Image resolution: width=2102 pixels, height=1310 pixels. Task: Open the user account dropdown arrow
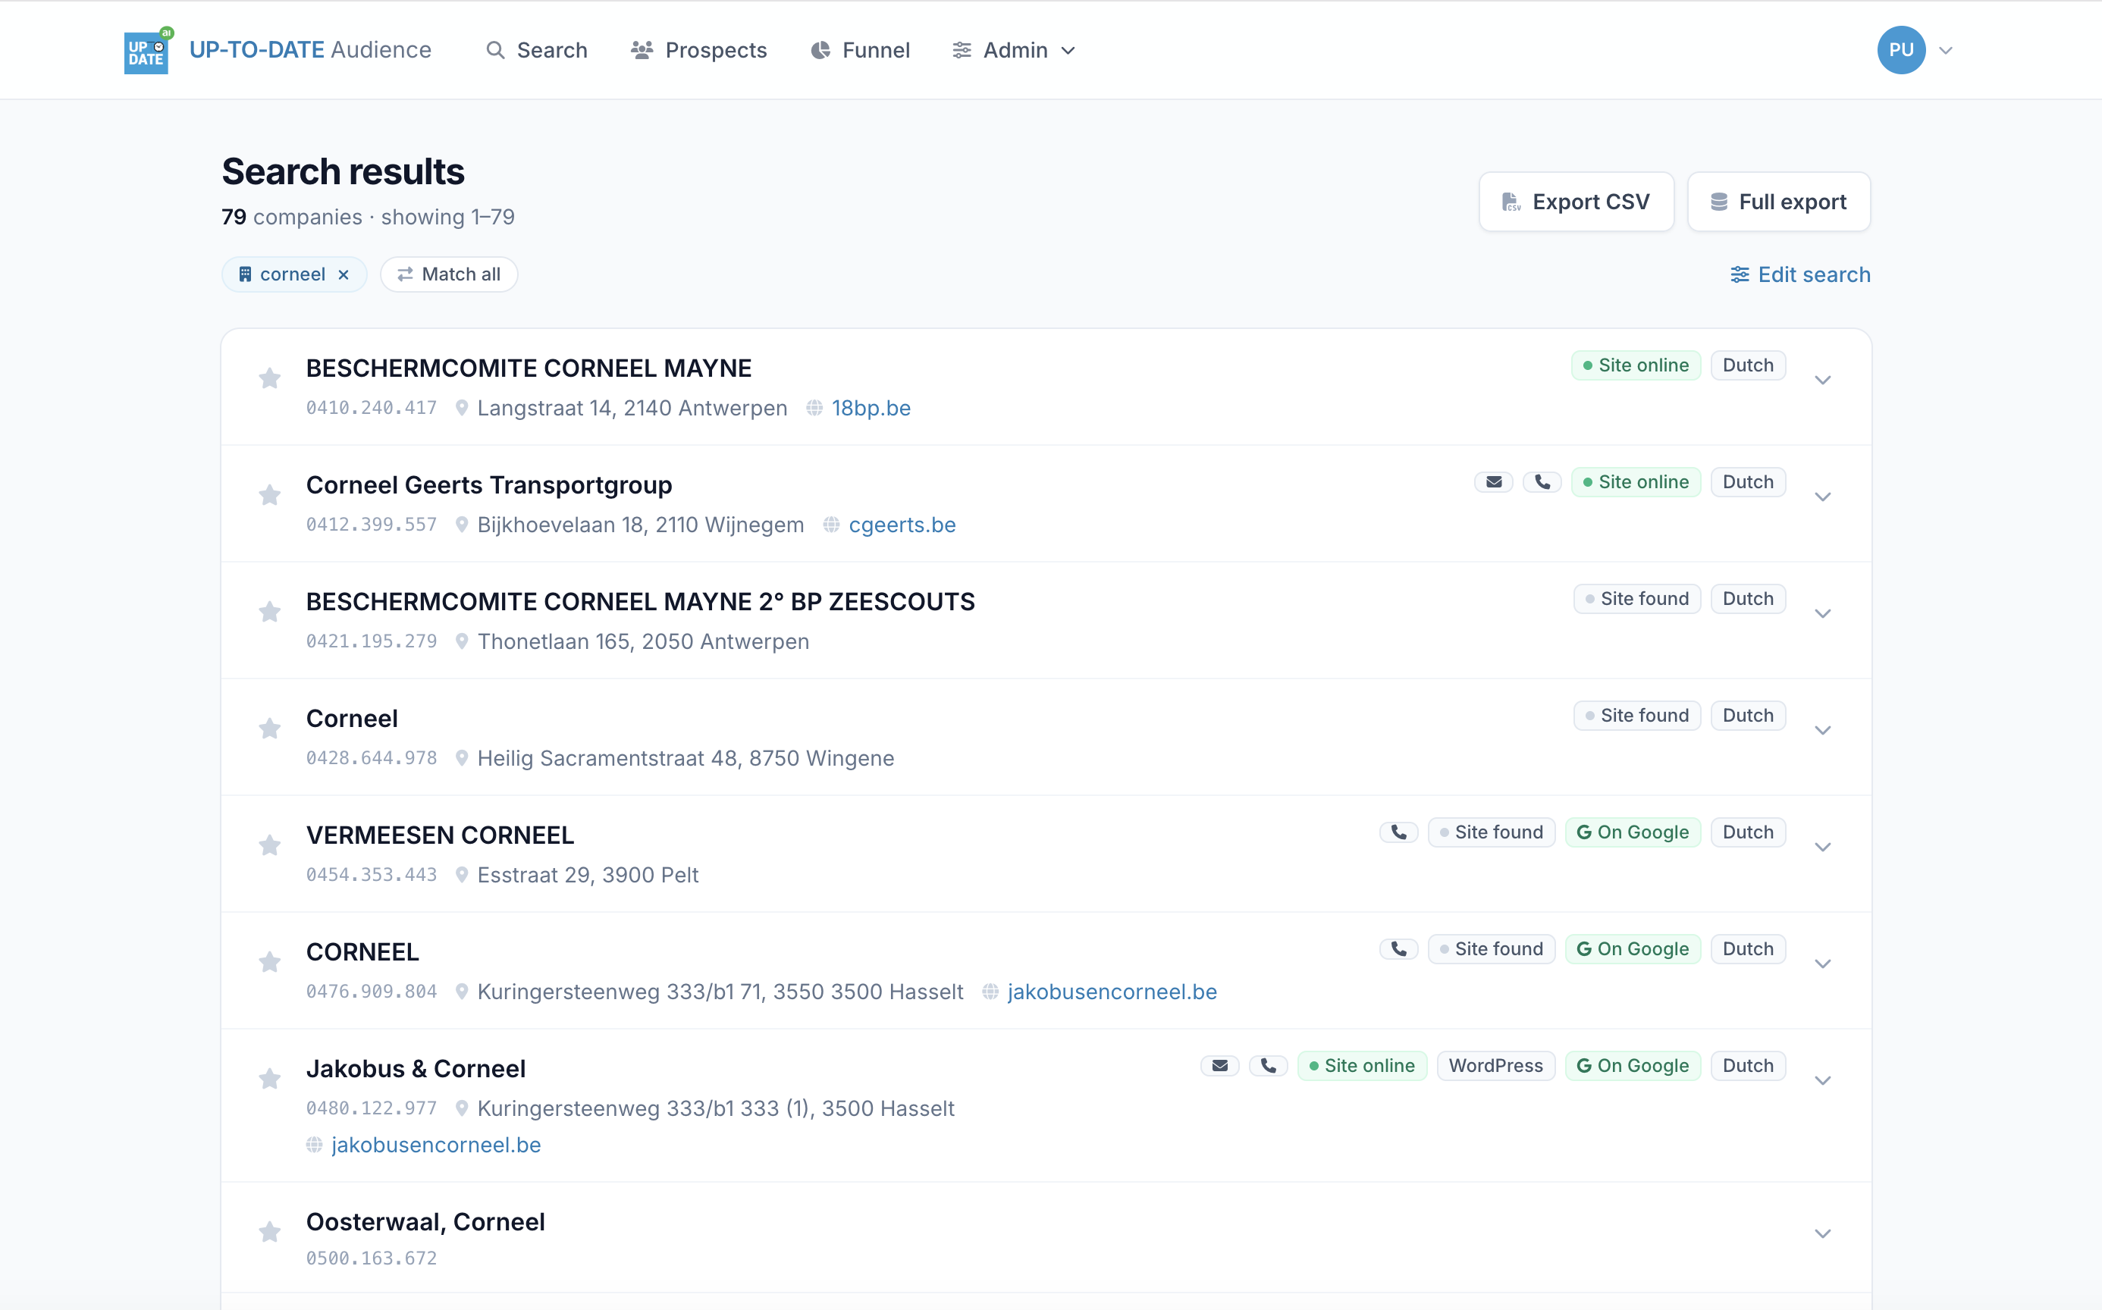coord(1945,50)
